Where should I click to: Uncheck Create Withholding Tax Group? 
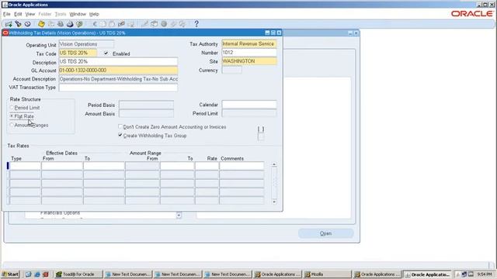[x=120, y=136]
